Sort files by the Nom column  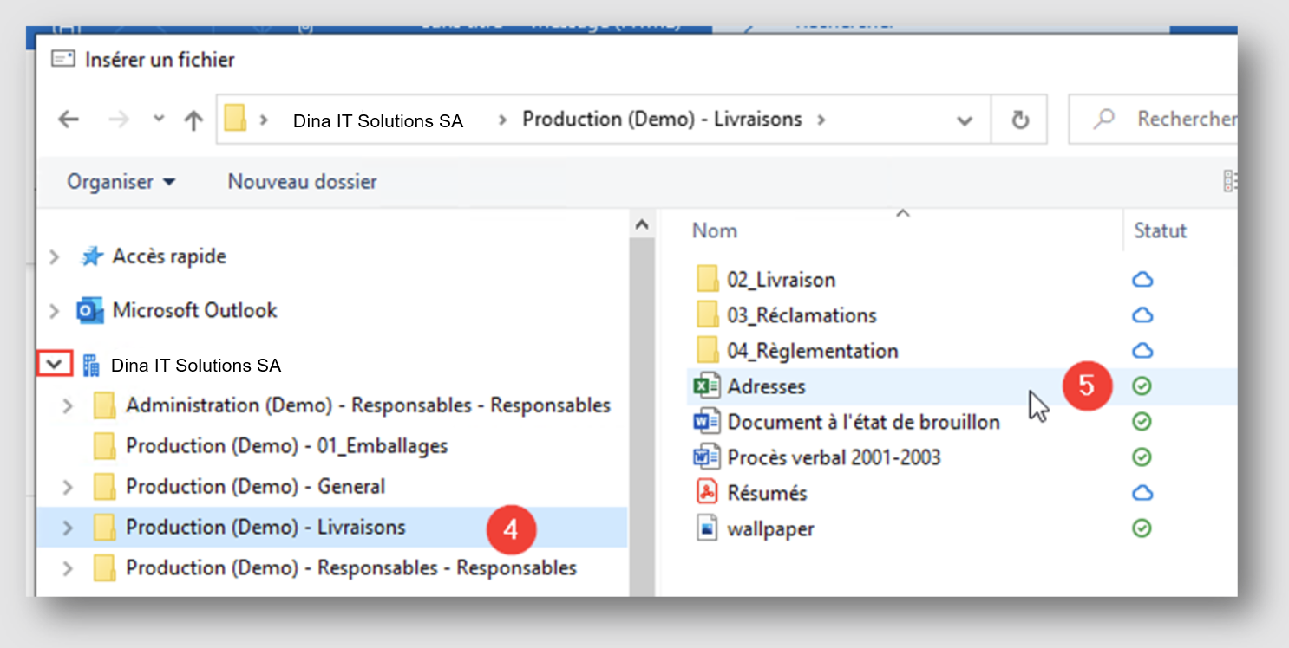715,230
